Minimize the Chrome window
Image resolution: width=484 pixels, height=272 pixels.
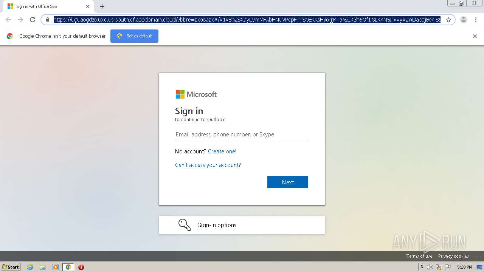tap(452, 3)
